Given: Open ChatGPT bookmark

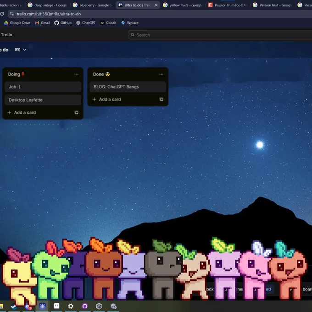Looking at the screenshot, I should pyautogui.click(x=86, y=23).
